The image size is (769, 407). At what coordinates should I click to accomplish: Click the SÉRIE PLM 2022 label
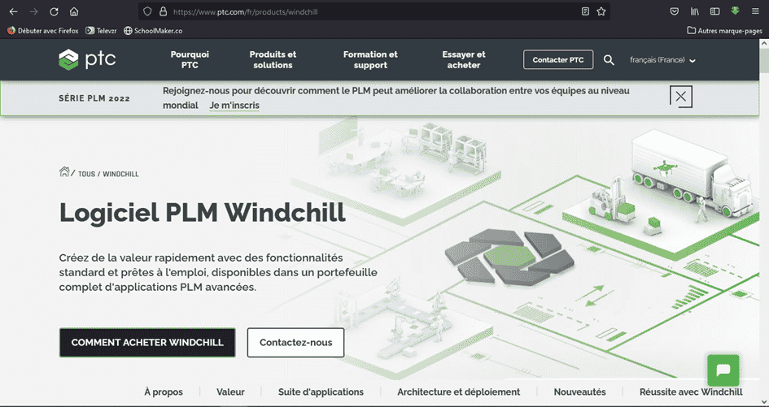94,98
